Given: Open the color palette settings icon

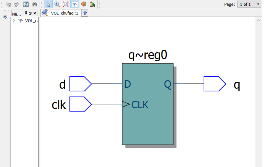Looking at the screenshot, I should [x=84, y=4].
